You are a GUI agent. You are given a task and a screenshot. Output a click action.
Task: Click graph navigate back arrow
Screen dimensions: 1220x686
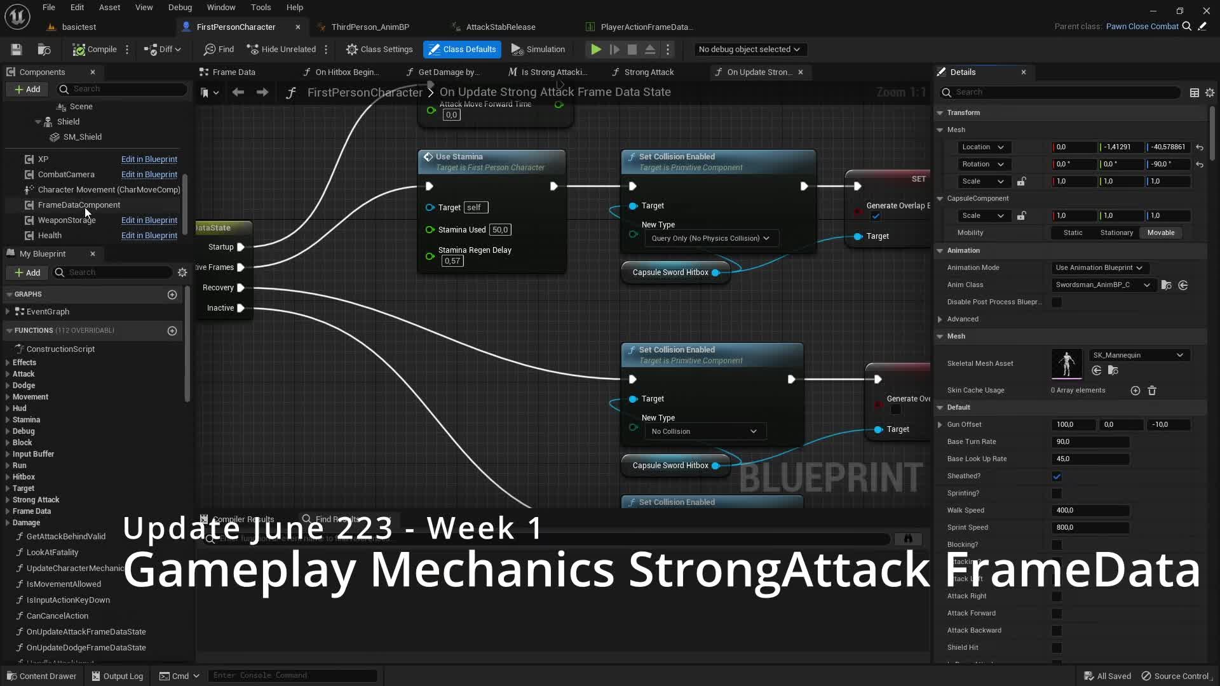tap(238, 93)
